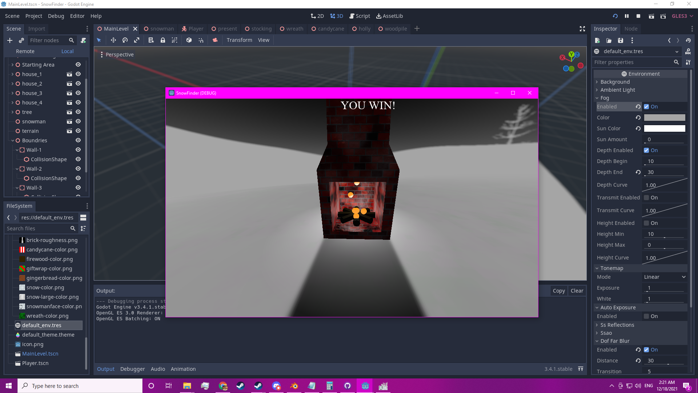
Task: Click the Filter properties field
Action: [x=633, y=62]
